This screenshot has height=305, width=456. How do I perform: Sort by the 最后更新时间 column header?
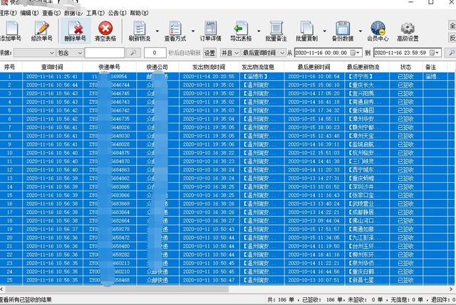[x=313, y=67]
